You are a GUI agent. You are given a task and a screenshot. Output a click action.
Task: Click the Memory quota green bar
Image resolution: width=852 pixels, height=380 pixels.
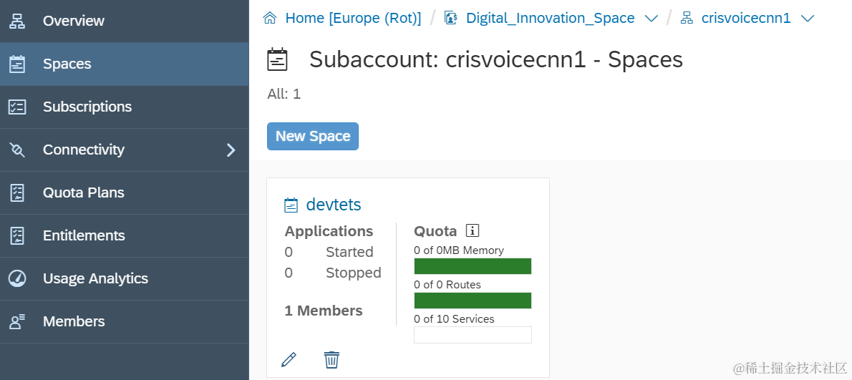click(473, 266)
